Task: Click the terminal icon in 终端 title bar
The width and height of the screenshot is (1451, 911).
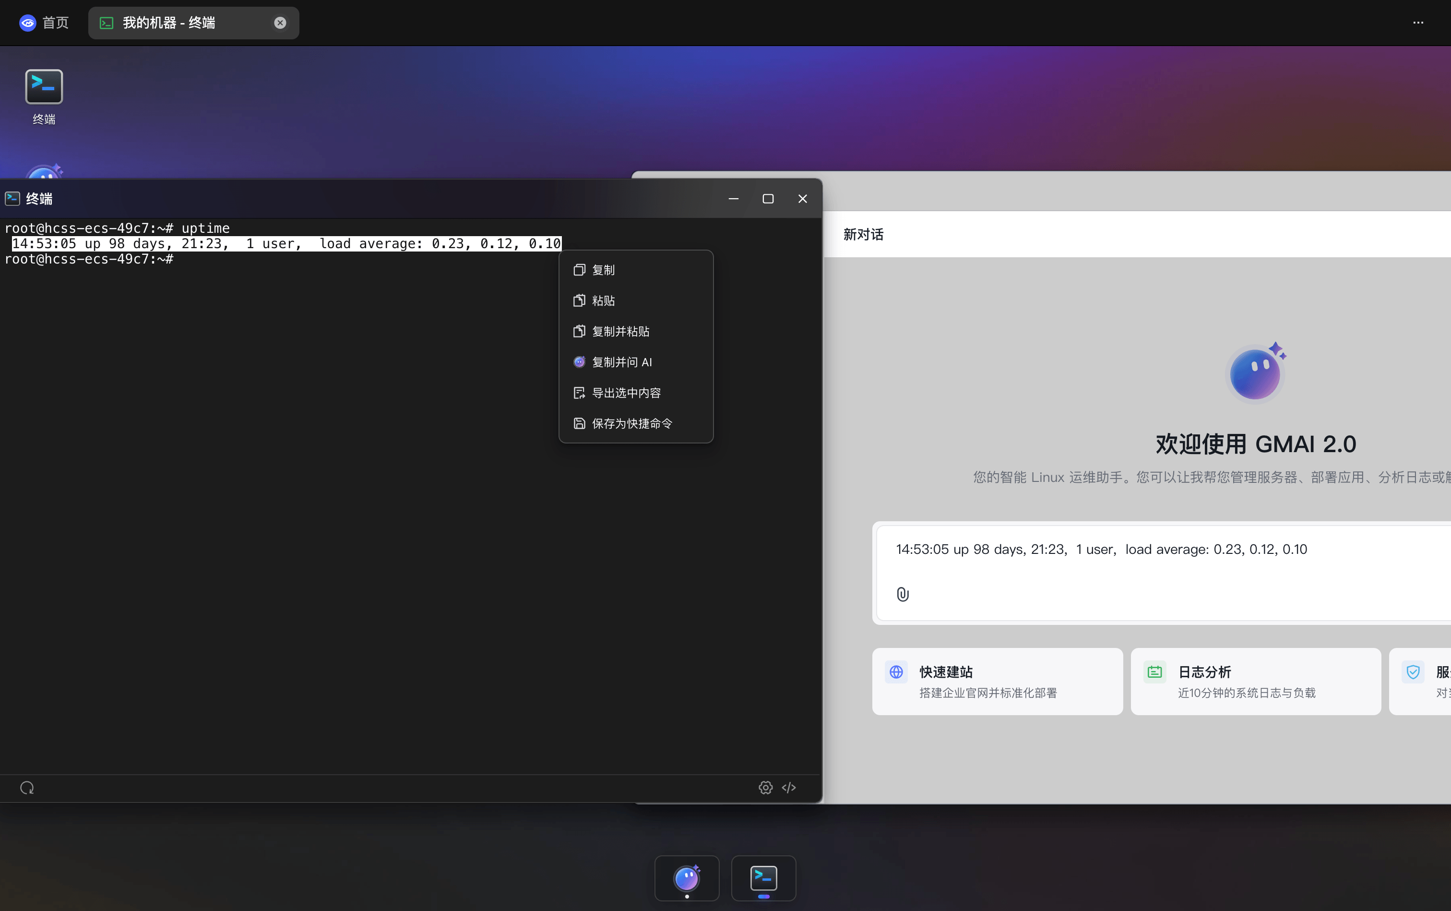Action: pos(12,199)
